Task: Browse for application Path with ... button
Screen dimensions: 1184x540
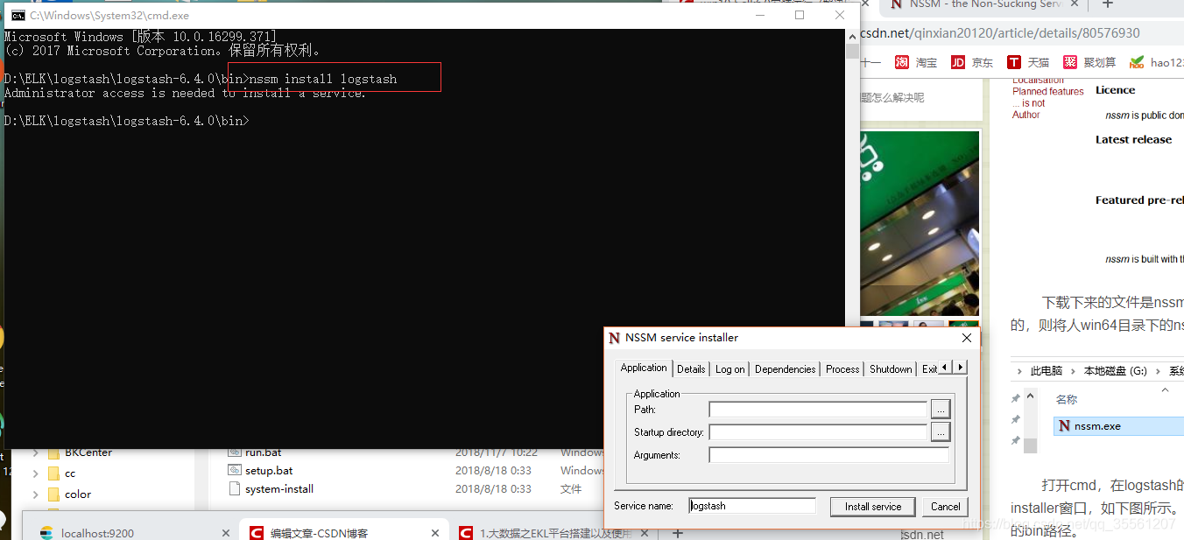Action: pos(940,410)
